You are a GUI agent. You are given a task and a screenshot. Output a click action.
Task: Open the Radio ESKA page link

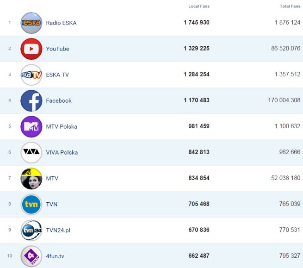[x=61, y=23]
